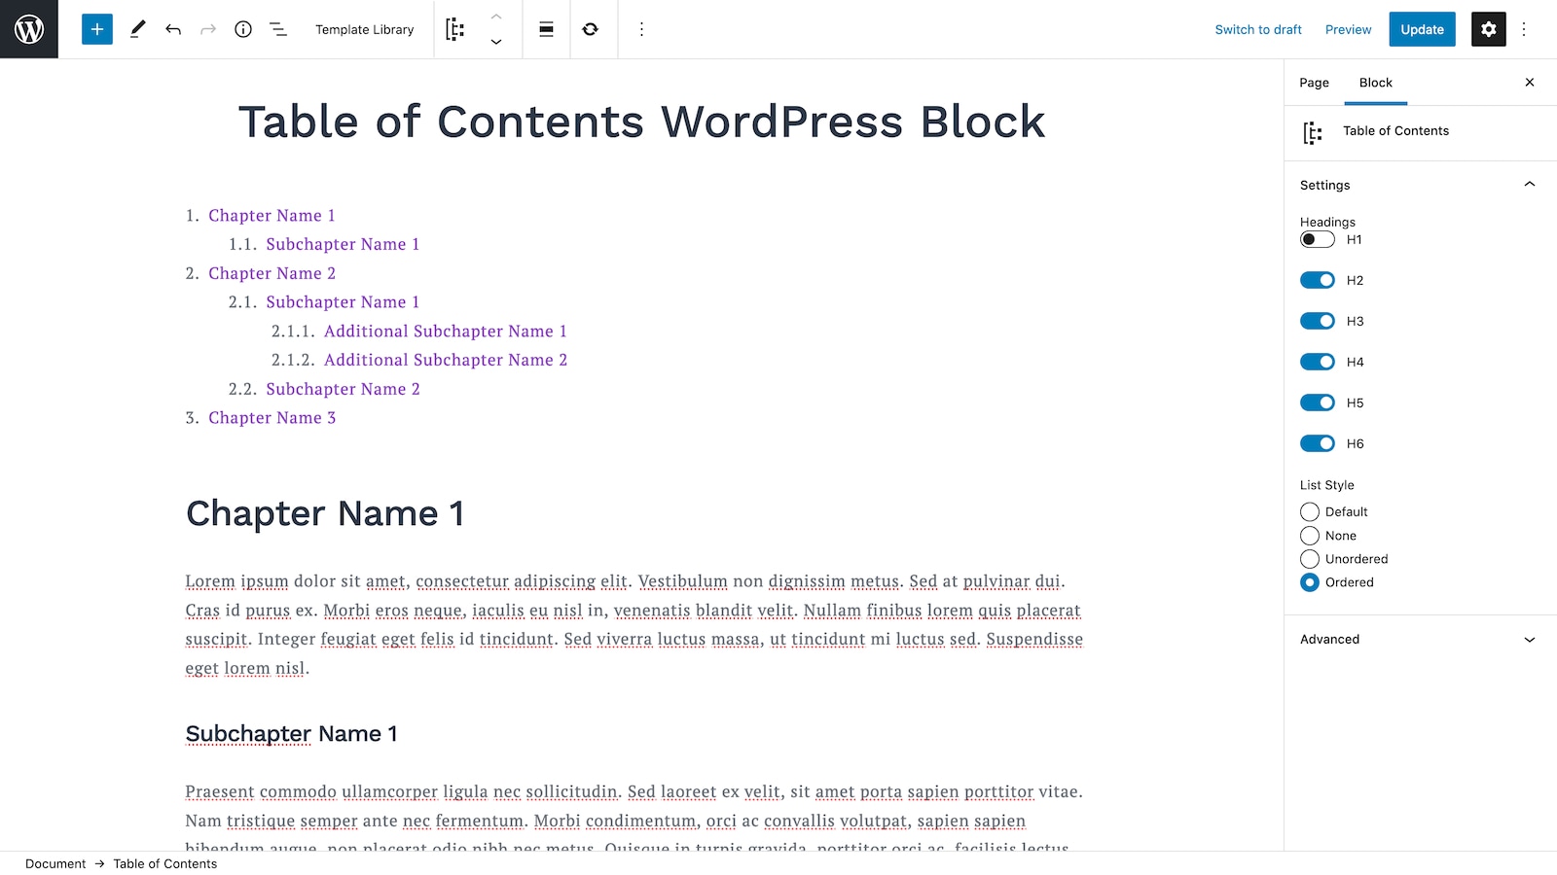Change the block alignment
The image size is (1557, 875).
tap(547, 29)
